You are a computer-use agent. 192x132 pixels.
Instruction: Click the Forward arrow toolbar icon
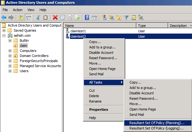pos(11,17)
